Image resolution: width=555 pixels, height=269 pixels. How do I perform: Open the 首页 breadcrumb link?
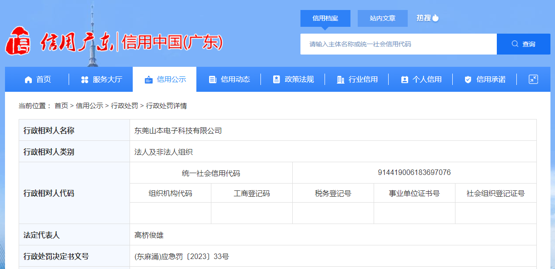point(61,106)
